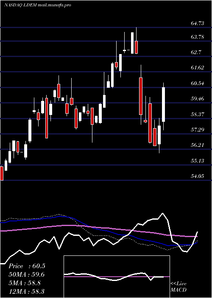Click the 58.37 price axis label
The height and width of the screenshot is (298, 212).
[x=198, y=114]
